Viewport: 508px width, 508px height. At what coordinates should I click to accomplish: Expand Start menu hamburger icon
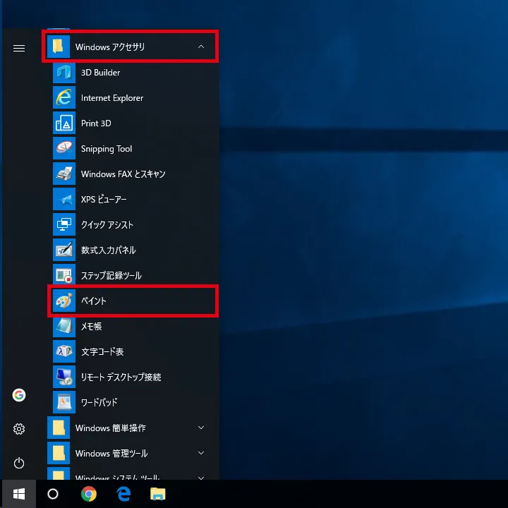pos(19,48)
